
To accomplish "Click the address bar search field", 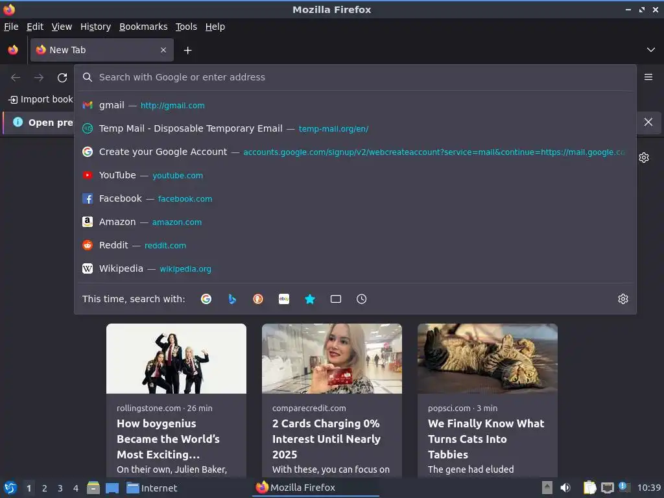I will [355, 77].
